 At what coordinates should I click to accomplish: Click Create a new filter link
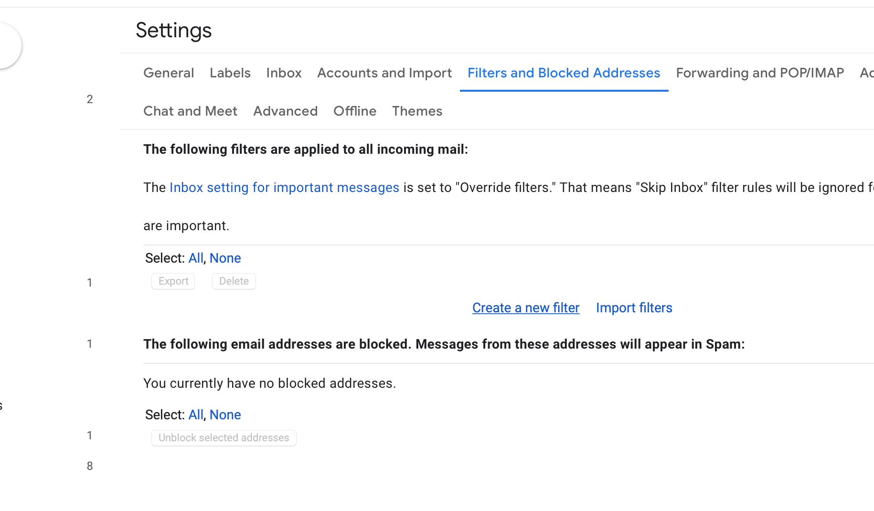coord(525,308)
